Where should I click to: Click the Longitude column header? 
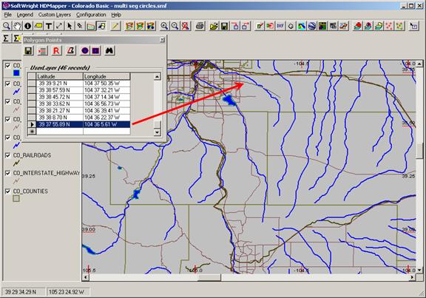click(106, 76)
